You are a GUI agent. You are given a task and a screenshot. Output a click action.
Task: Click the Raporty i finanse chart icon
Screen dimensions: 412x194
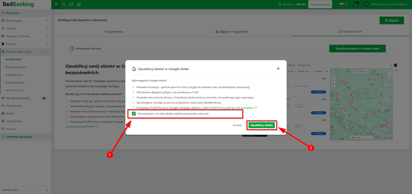pos(3,36)
